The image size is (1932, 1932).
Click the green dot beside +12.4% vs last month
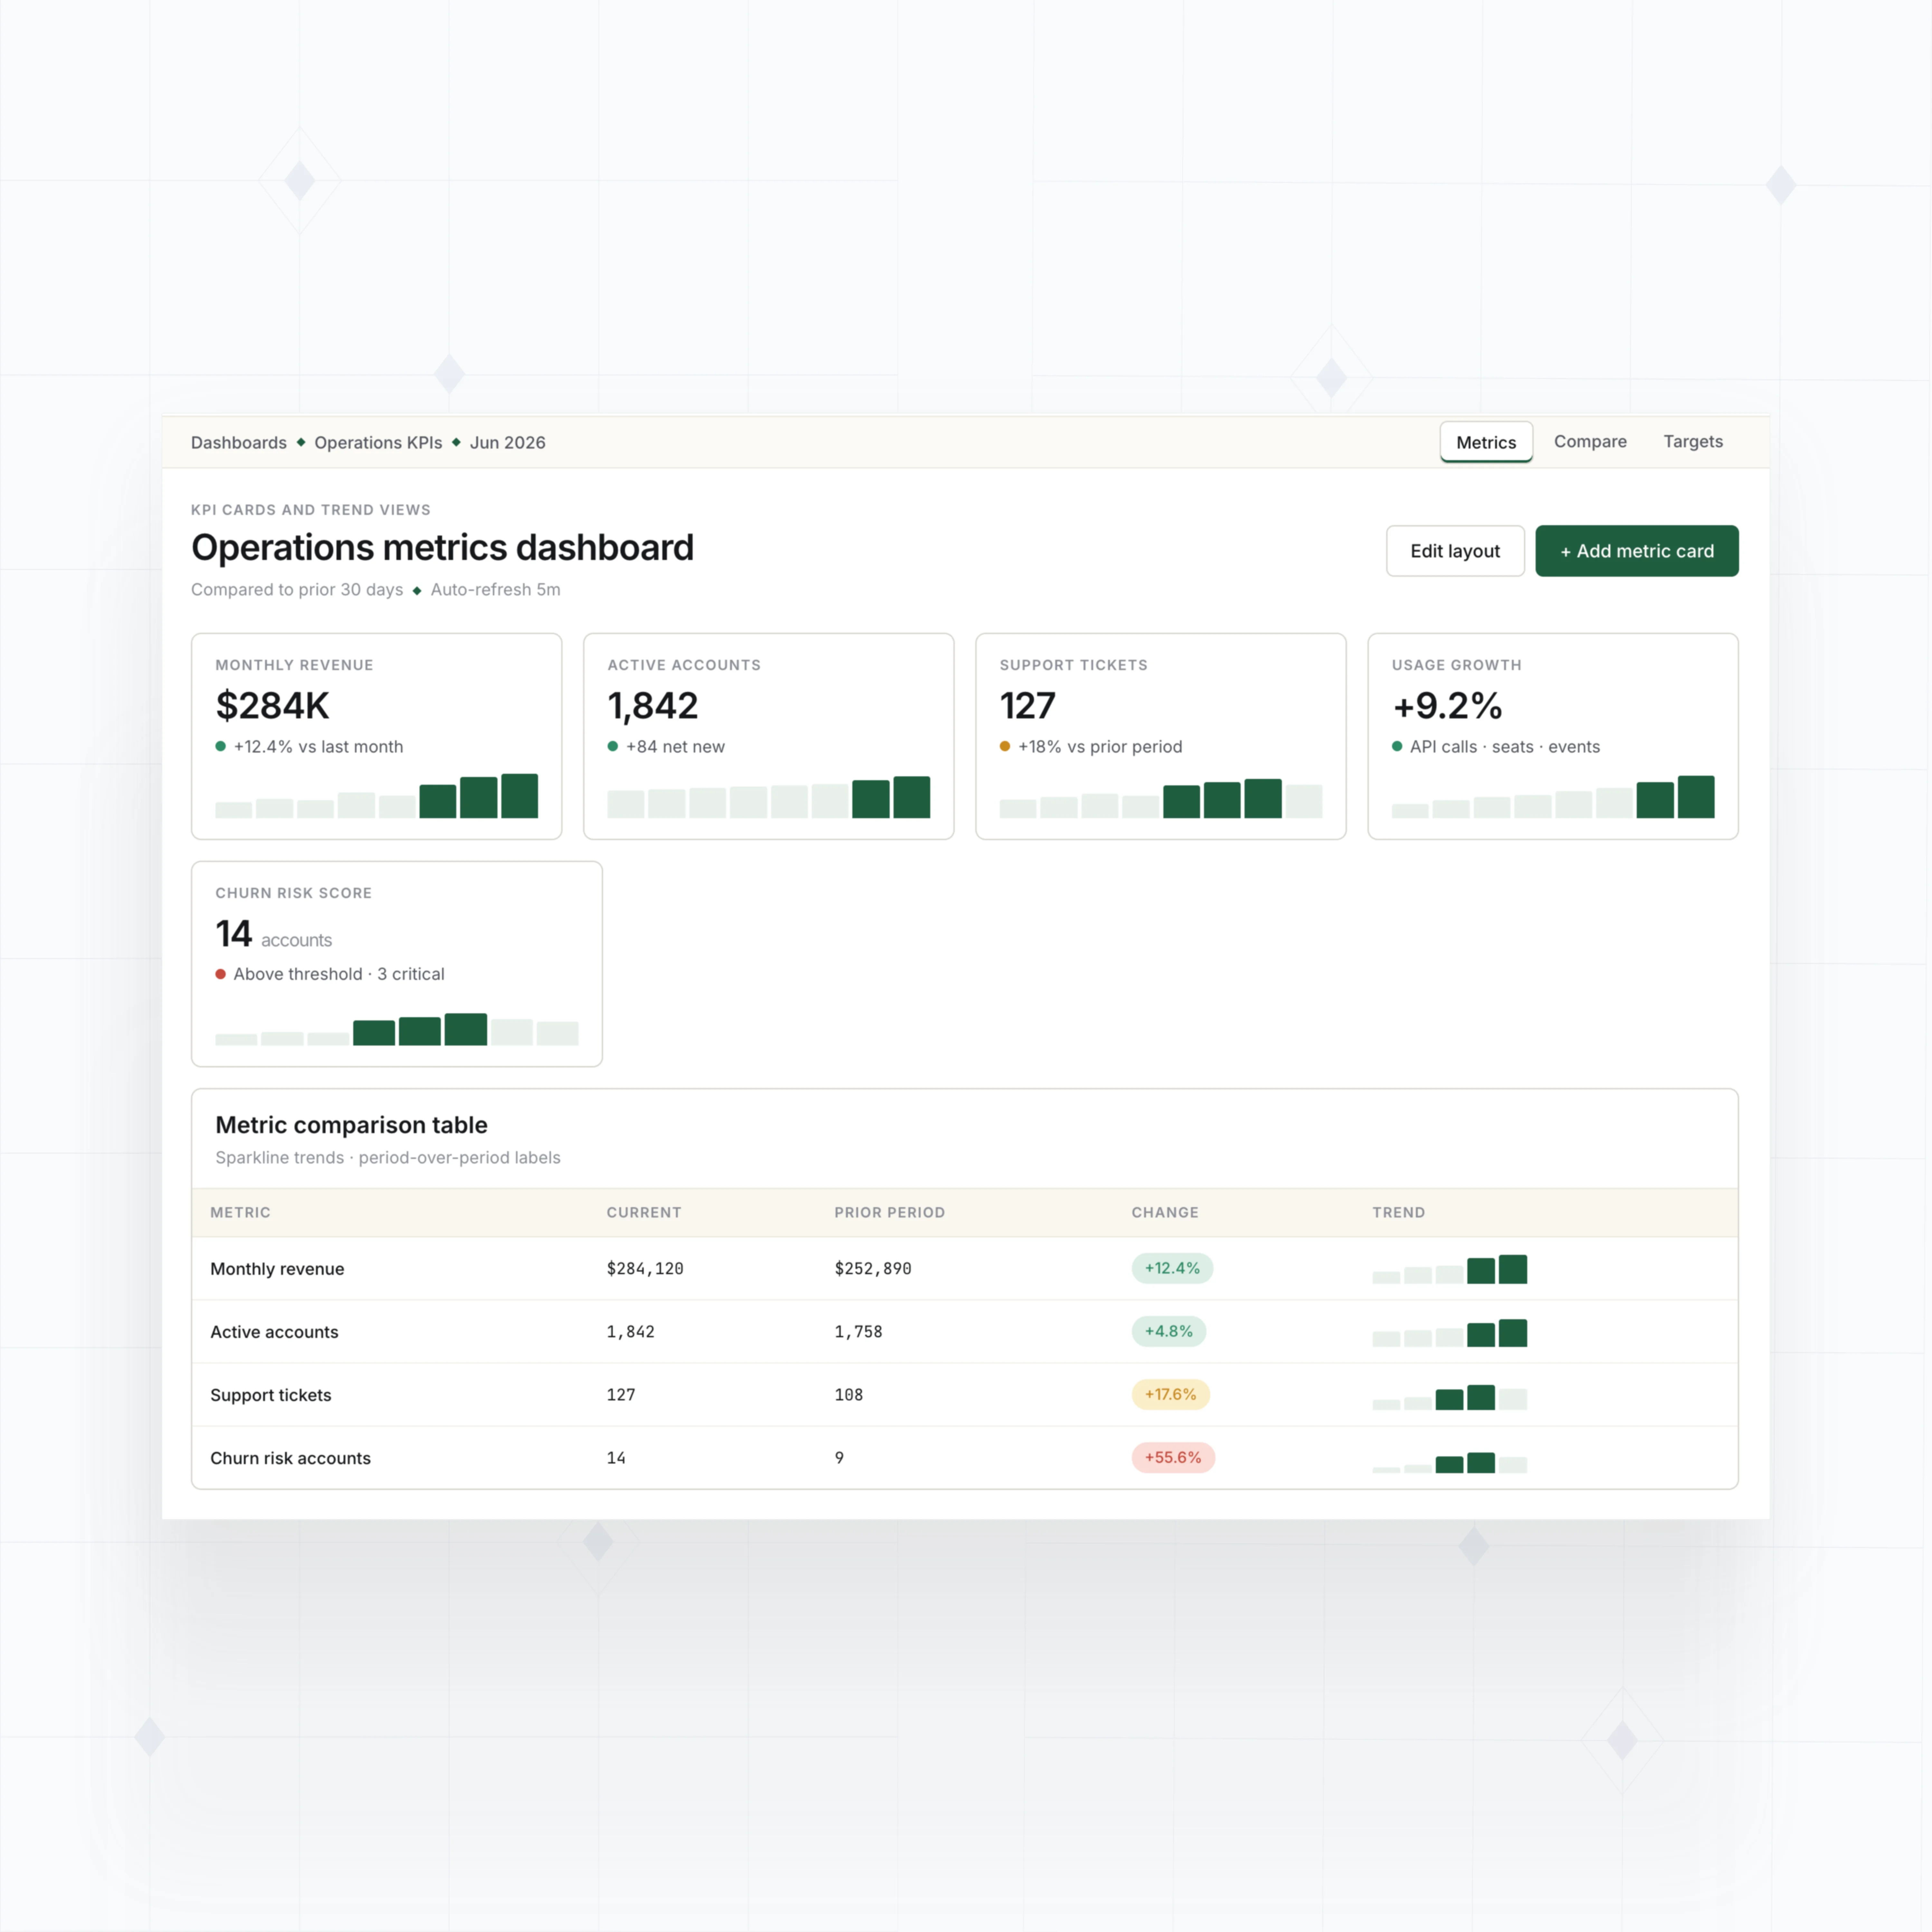[221, 746]
